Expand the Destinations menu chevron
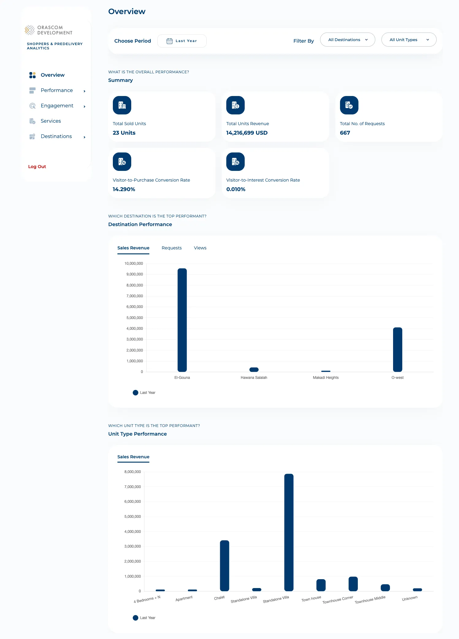Viewport: 459px width, 639px height. [84, 137]
